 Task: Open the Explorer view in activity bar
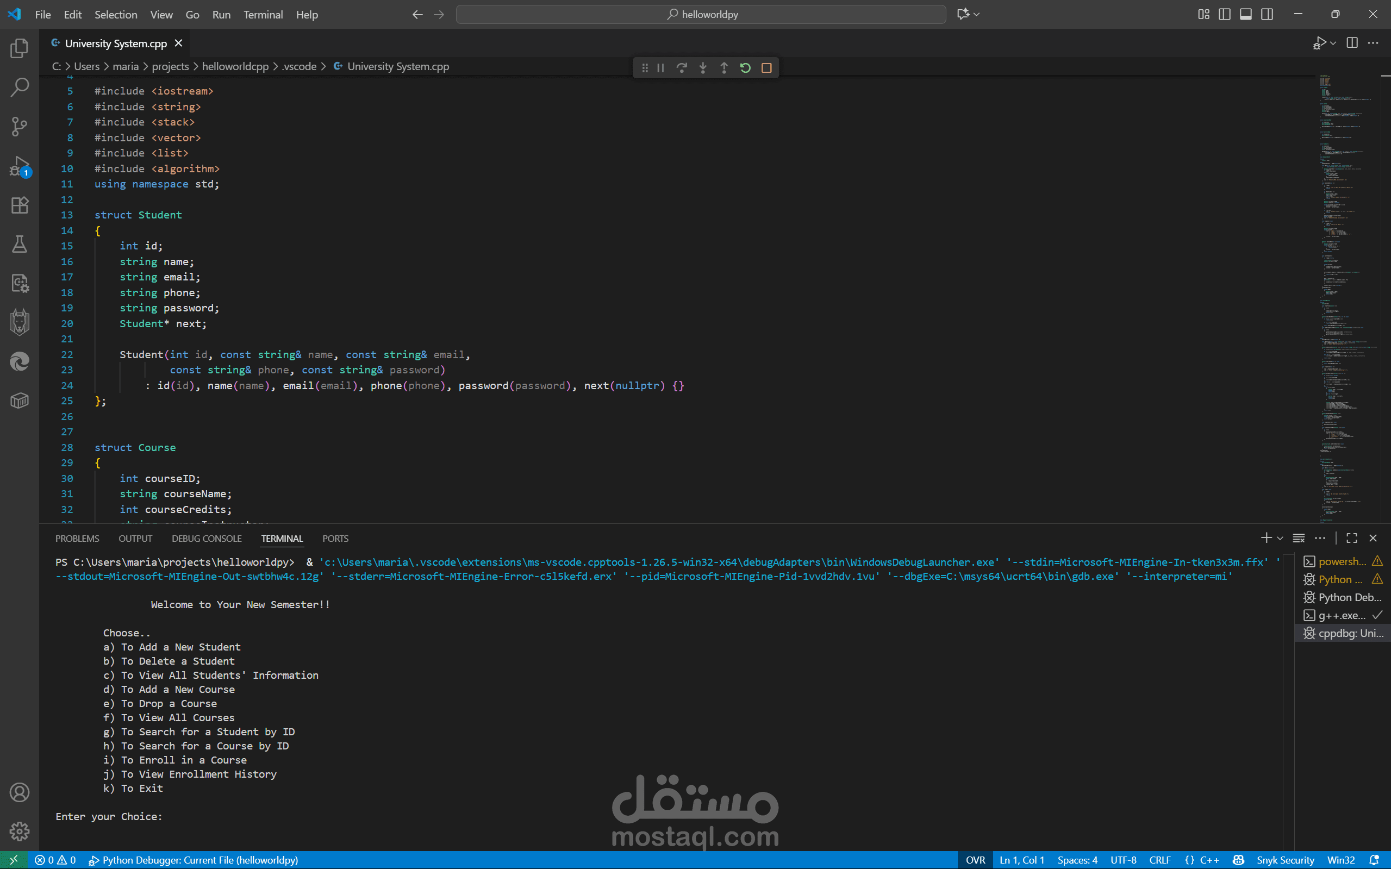(20, 48)
